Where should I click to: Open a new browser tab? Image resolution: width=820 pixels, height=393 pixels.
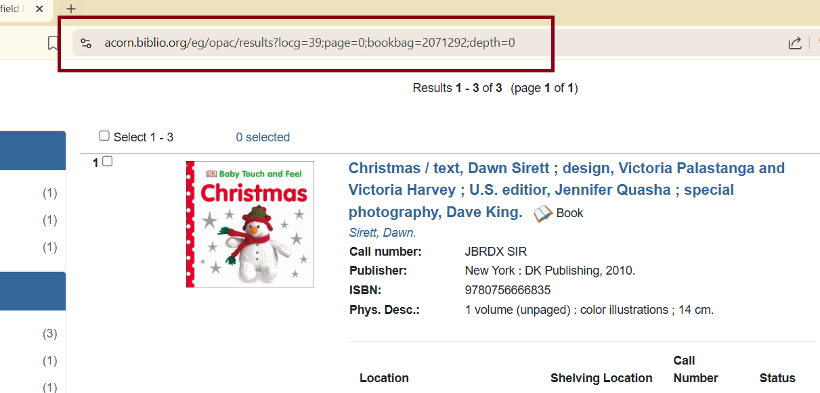coord(71,9)
